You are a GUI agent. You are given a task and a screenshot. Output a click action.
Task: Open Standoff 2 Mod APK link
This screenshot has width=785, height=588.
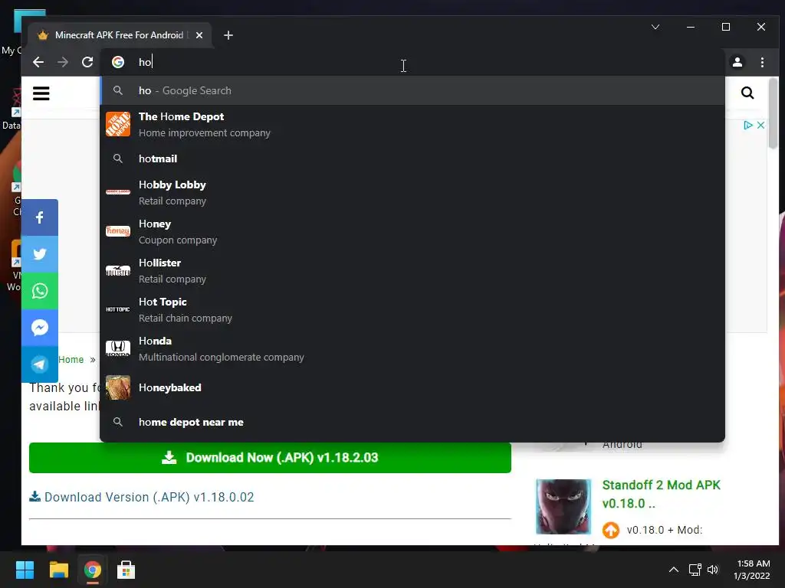click(661, 494)
